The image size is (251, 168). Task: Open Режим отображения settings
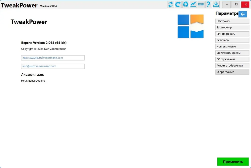point(232,66)
